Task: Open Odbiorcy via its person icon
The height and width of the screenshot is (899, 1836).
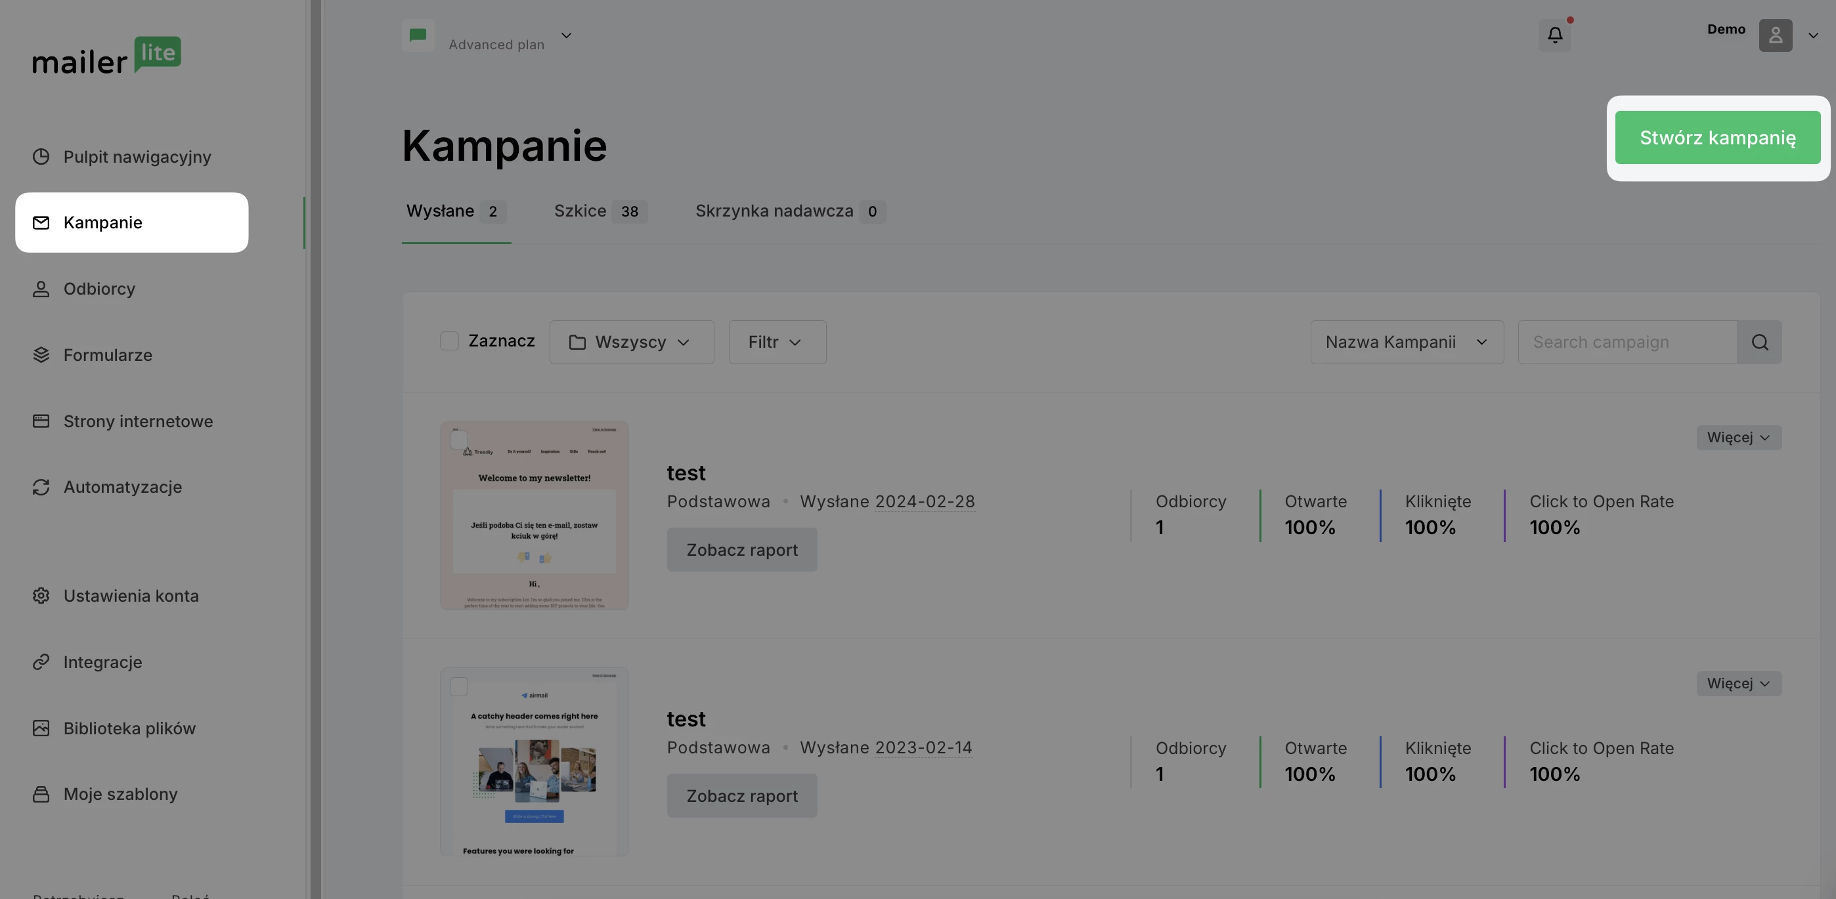Action: (41, 289)
